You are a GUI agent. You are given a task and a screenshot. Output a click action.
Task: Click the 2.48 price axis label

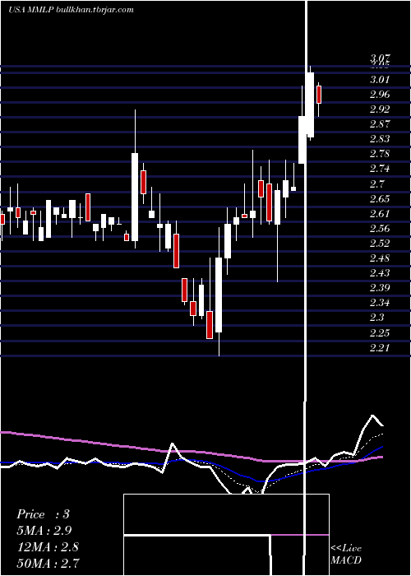(380, 258)
